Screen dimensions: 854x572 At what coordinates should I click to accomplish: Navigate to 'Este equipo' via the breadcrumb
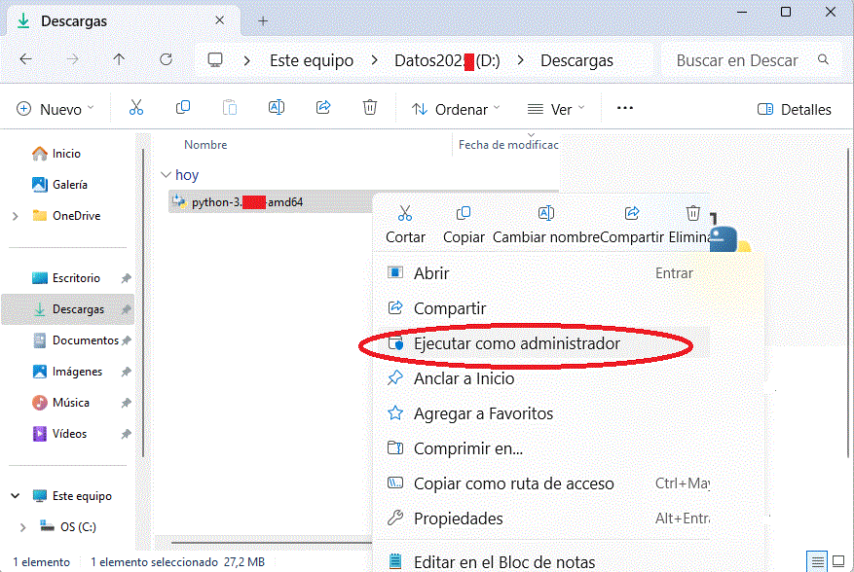click(313, 59)
